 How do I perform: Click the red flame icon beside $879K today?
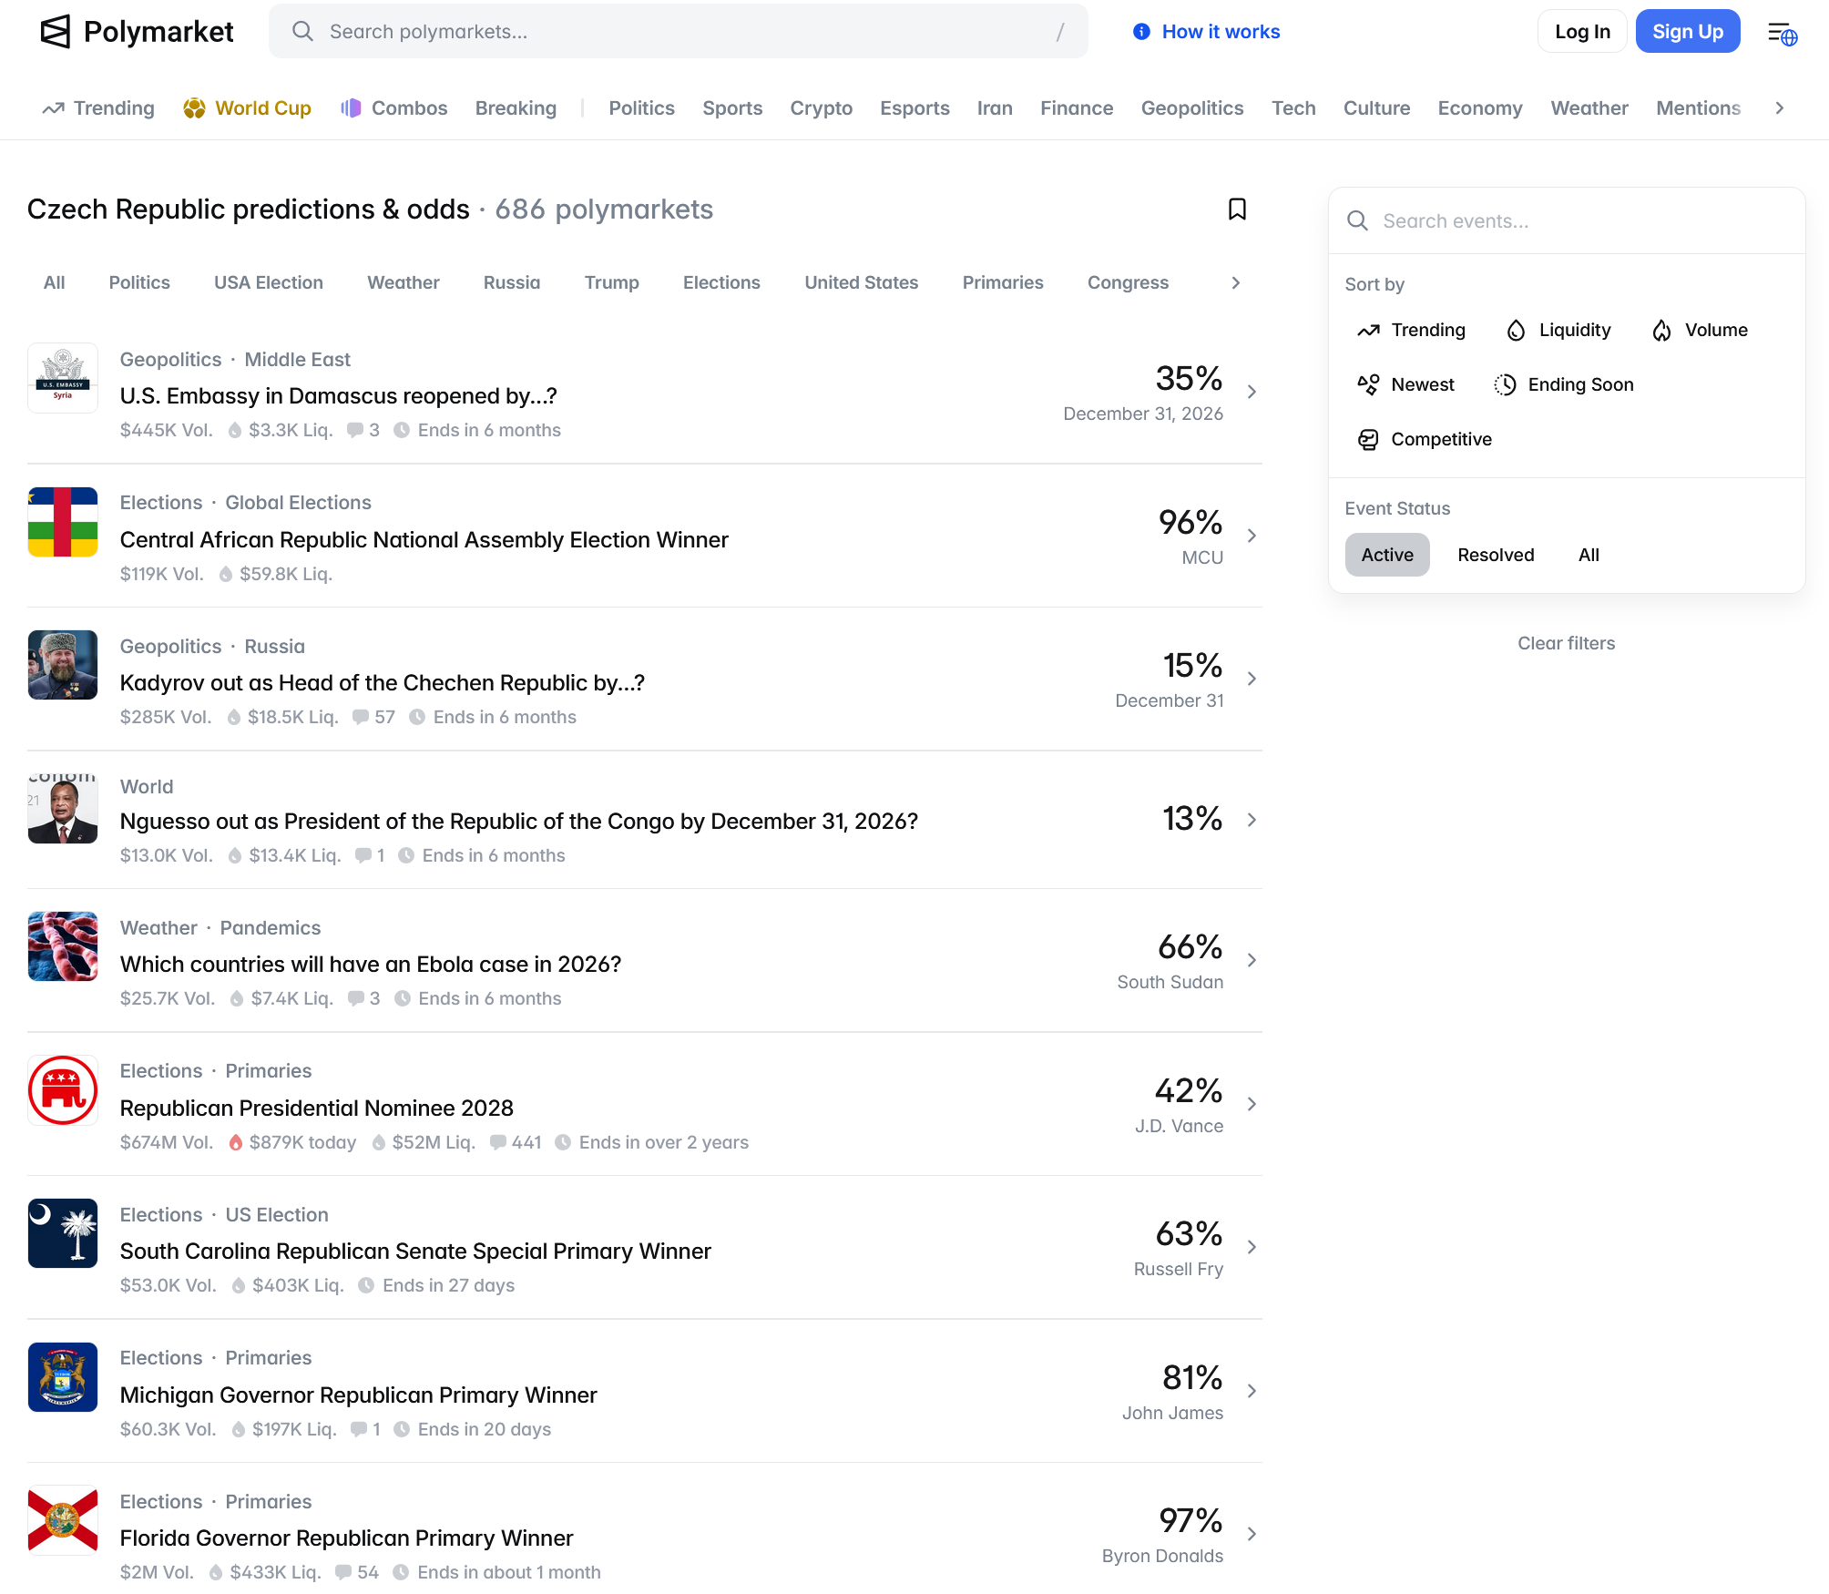236,1143
